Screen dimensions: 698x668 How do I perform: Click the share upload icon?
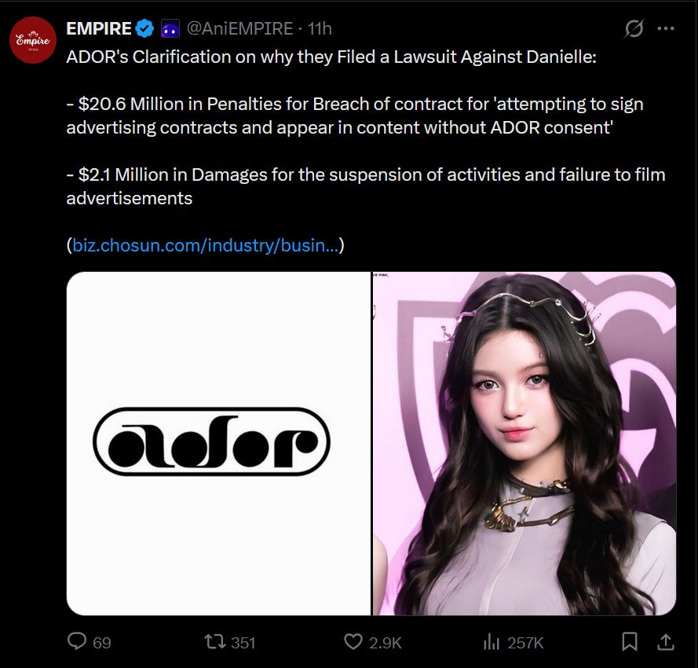pyautogui.click(x=666, y=642)
